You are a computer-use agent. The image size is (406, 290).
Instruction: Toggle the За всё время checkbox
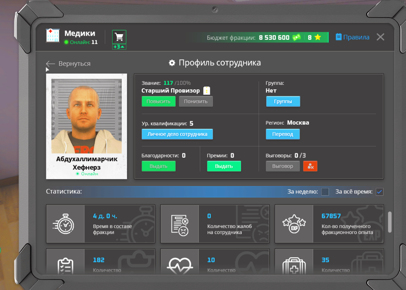coord(380,192)
